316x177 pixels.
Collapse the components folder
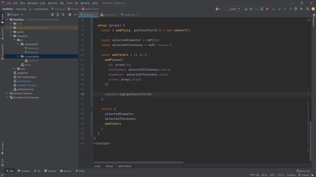tap(18, 44)
